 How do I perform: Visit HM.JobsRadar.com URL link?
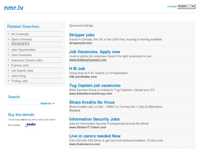click(83, 77)
